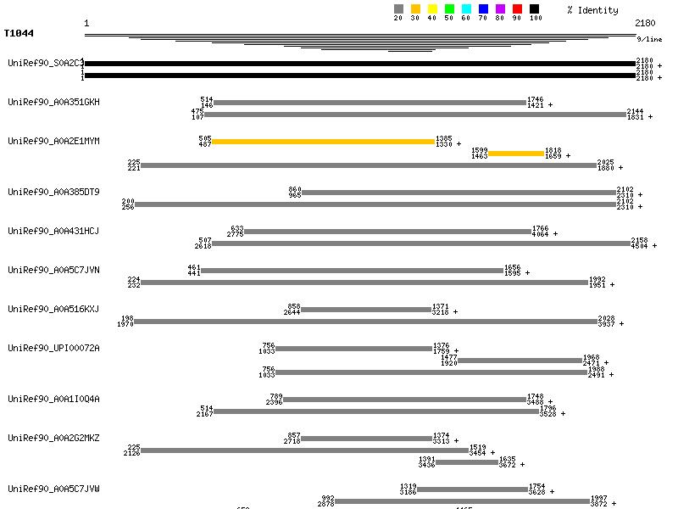Click the red 90% identity swatch
678x509 pixels.
[x=517, y=9]
